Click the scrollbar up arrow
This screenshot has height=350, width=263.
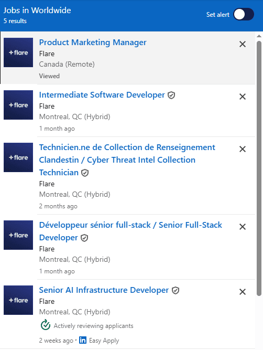[x=259, y=36]
